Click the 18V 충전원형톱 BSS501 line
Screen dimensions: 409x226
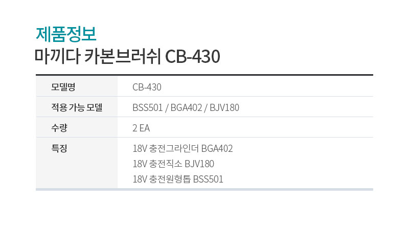click(x=178, y=179)
